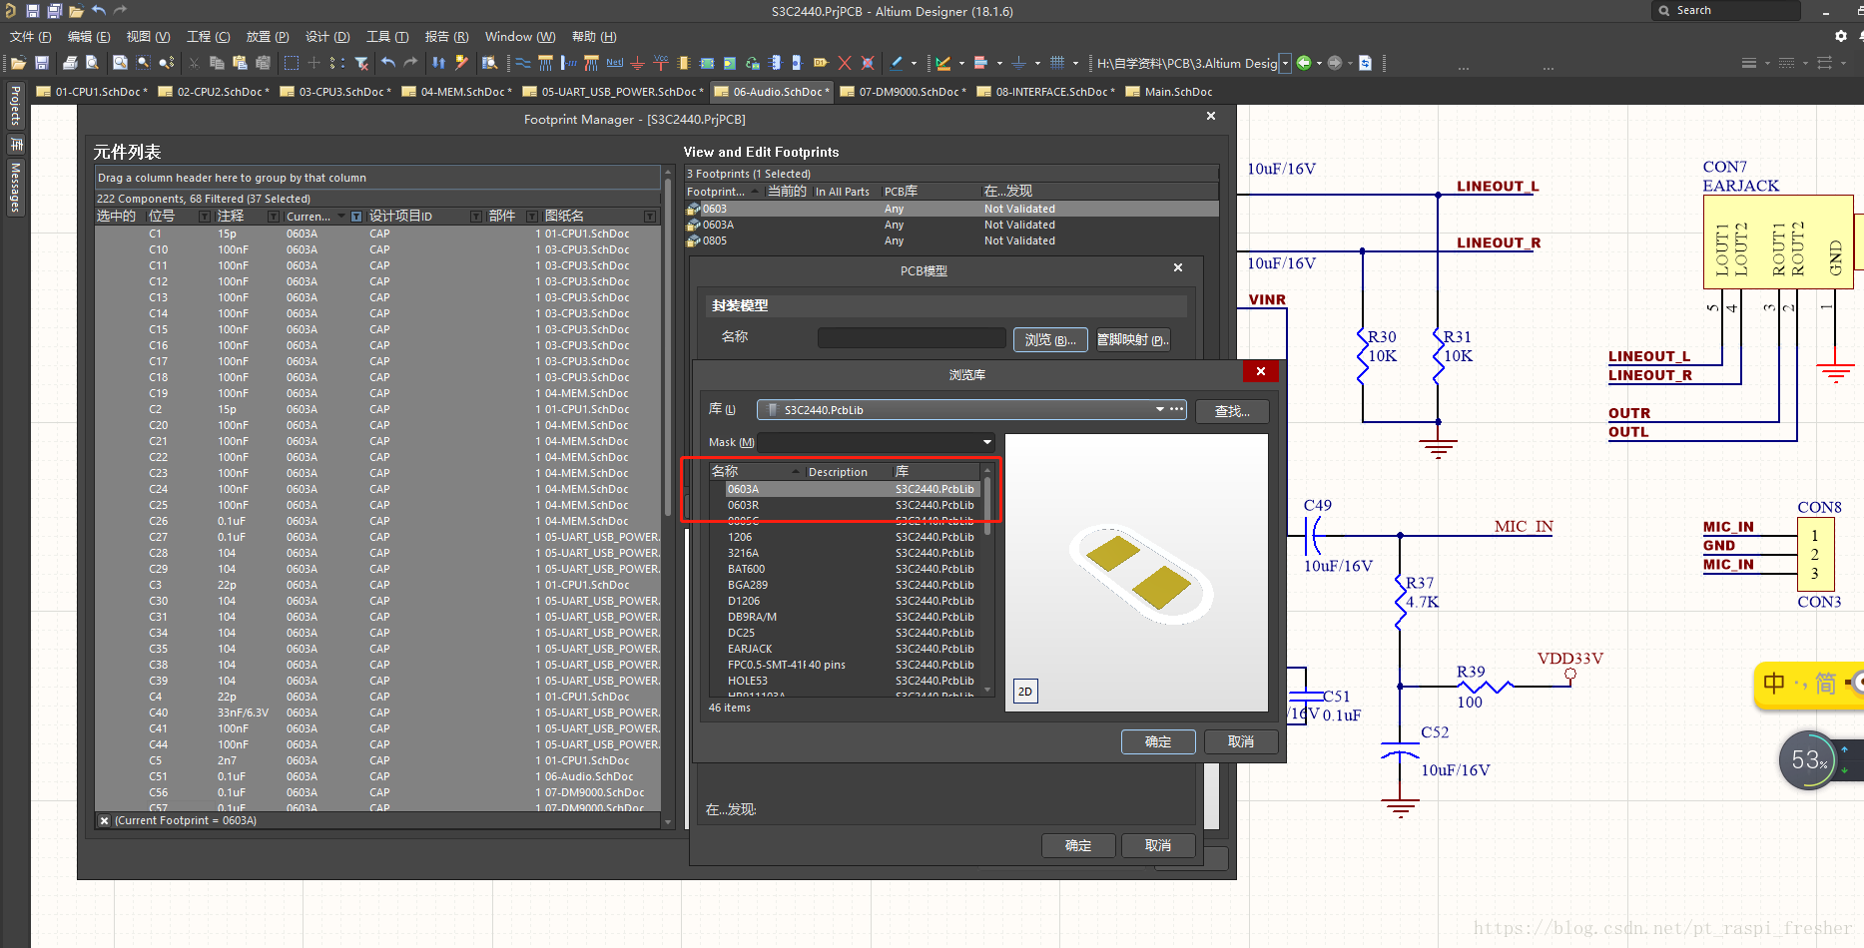Click the clear filter funnel icon
This screenshot has width=1864, height=948.
pyautogui.click(x=361, y=63)
